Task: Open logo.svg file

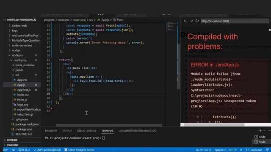Action: coord(22,105)
